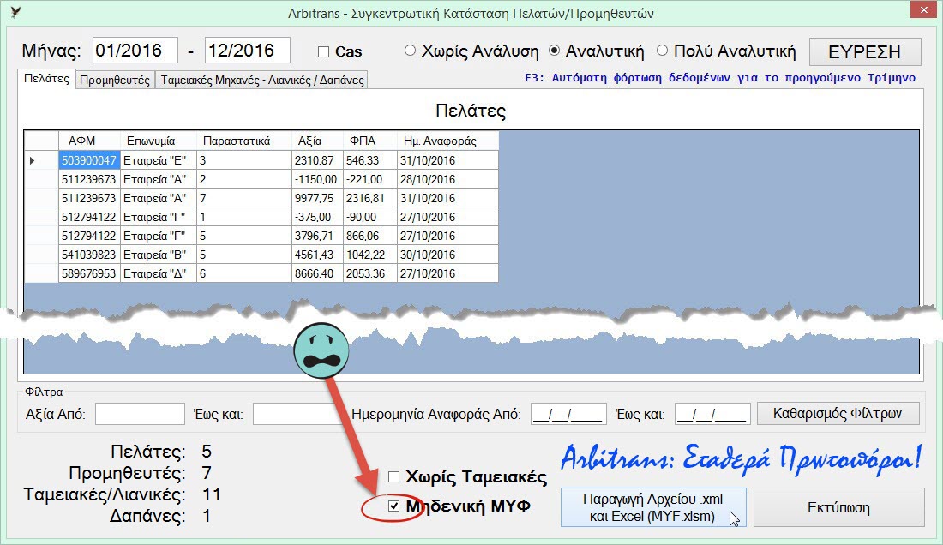The image size is (943, 545).
Task: Click the date cell 30/10/2016
Action: [448, 255]
